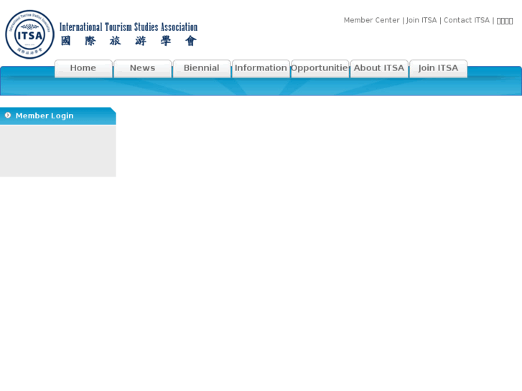Image resolution: width=522 pixels, height=391 pixels.
Task: Open the Member Center link
Action: (371, 20)
